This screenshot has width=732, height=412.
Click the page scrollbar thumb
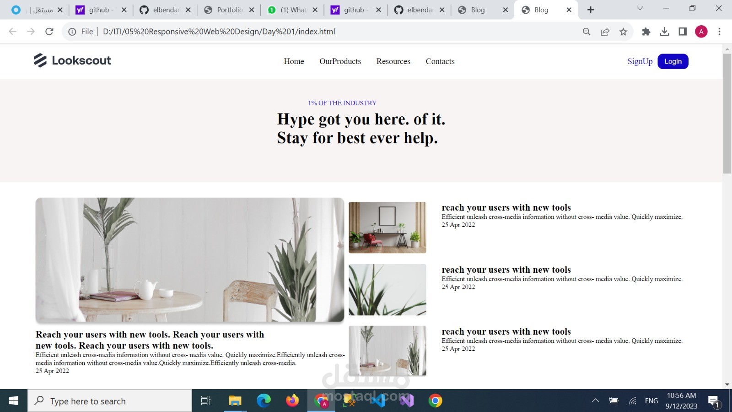tap(727, 114)
